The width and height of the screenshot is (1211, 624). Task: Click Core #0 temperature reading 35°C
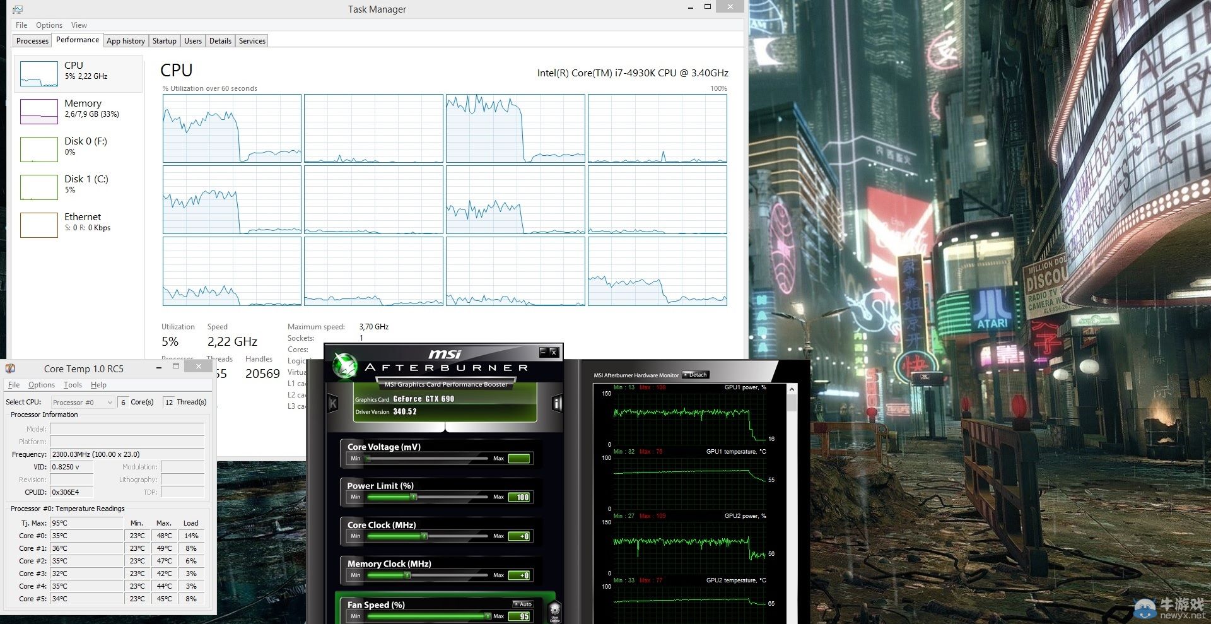coord(86,536)
